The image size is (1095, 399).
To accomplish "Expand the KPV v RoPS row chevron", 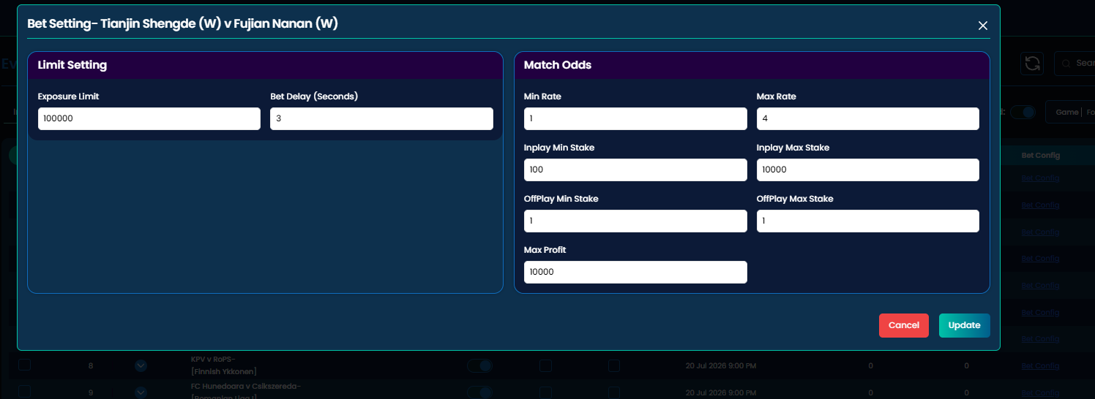I will [x=141, y=365].
